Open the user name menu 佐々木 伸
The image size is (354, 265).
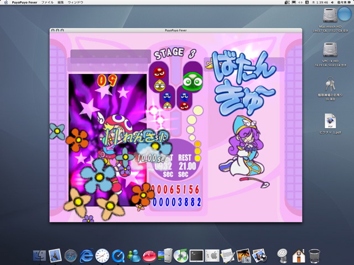(344, 2)
